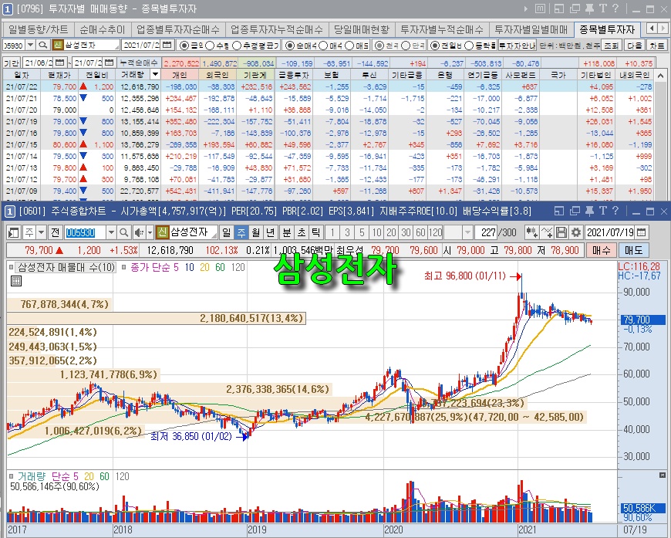The width and height of the screenshot is (671, 538).
Task: Click the crosshair line tool icon
Action: [547, 232]
